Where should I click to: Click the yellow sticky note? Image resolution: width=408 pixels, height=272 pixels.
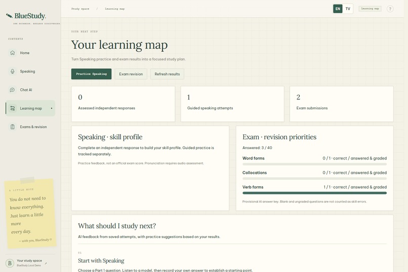pyautogui.click(x=30, y=213)
